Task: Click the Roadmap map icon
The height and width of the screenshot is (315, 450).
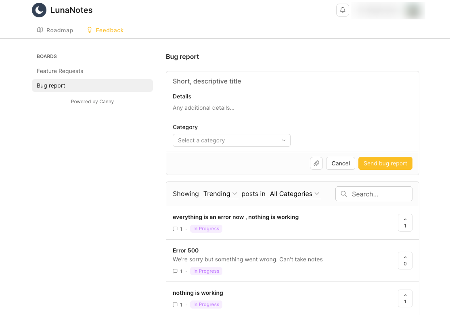Action: pos(40,30)
